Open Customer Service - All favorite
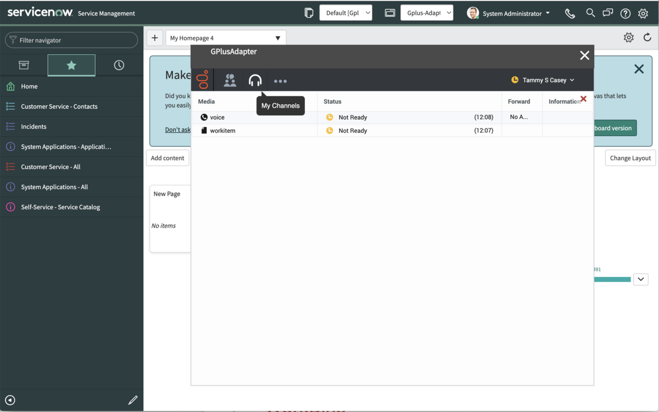Image resolution: width=659 pixels, height=412 pixels. (x=71, y=167)
